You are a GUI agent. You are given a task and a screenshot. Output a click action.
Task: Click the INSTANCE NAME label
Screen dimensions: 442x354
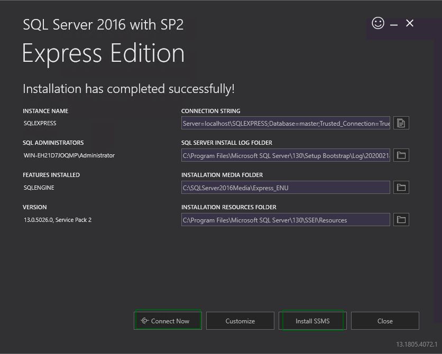[x=45, y=111]
